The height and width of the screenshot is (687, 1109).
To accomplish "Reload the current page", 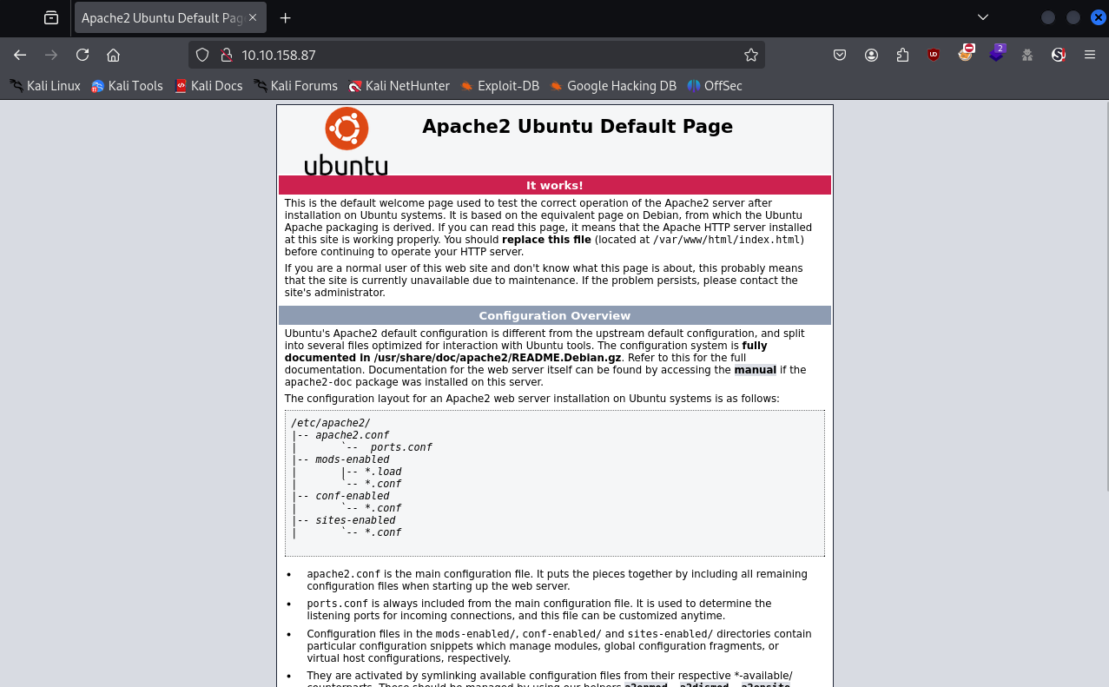I will [83, 55].
